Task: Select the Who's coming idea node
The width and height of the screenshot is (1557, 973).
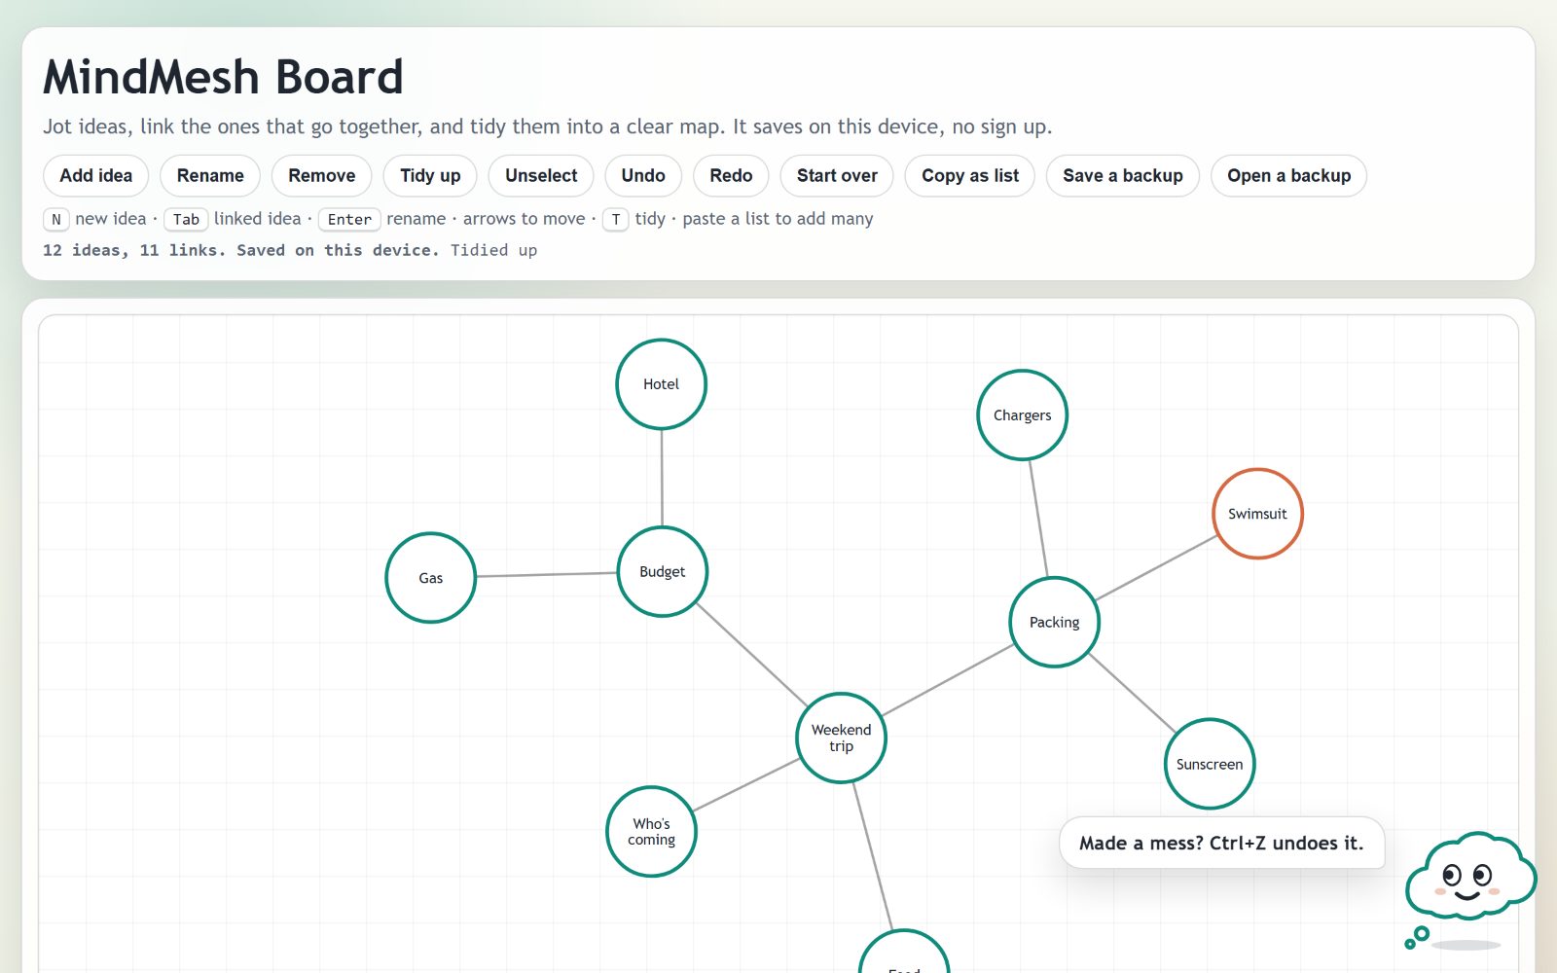Action: point(652,832)
